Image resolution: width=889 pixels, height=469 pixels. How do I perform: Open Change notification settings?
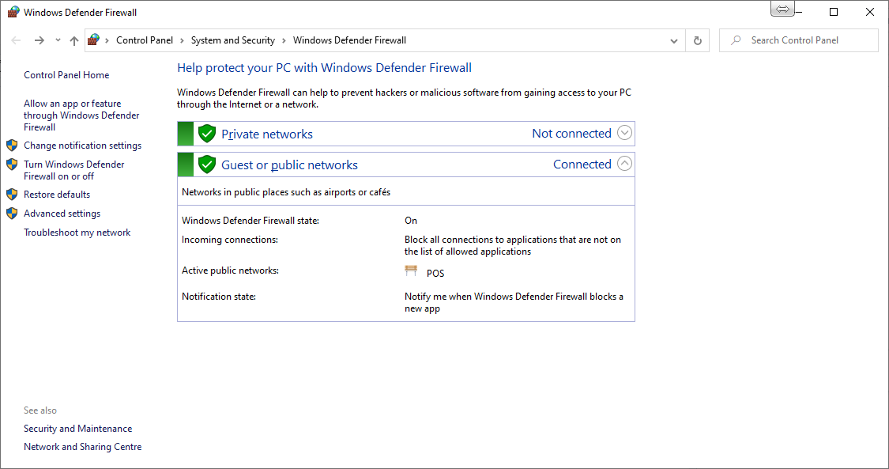tap(83, 146)
